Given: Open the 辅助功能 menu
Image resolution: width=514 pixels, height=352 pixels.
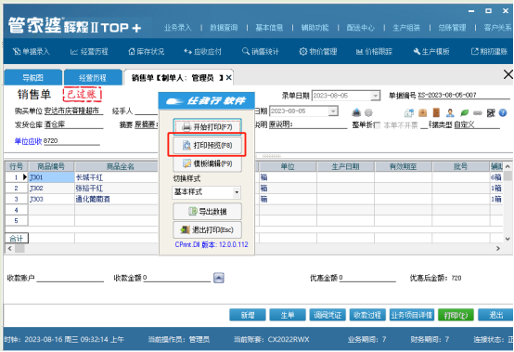Looking at the screenshot, I should pos(315,28).
